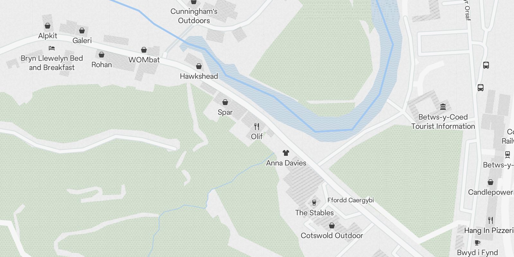The height and width of the screenshot is (257, 514).
Task: Open the railway station train icon
Action: pos(508,155)
